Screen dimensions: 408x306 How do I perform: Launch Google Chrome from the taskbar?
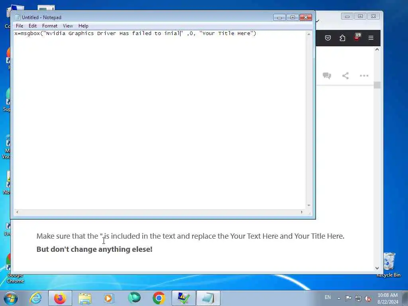(x=159, y=298)
